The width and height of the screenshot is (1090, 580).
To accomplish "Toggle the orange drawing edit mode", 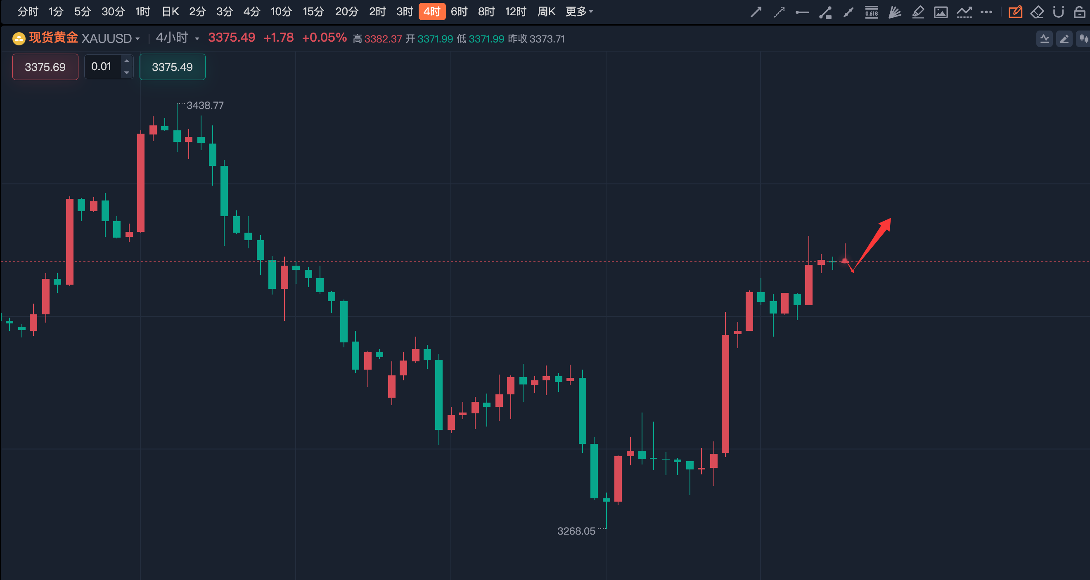I will (x=1015, y=12).
